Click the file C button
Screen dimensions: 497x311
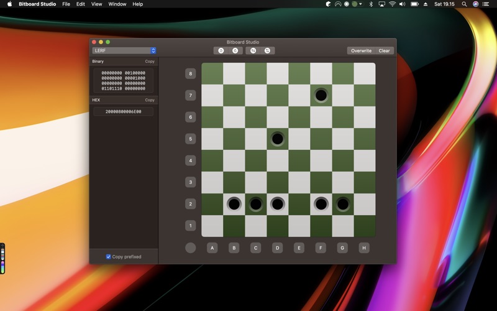pyautogui.click(x=256, y=248)
